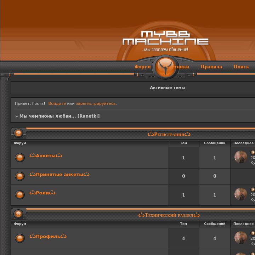The height and width of the screenshot is (255, 255).
Task: Open last post arrow icon in Профиль row
Action: pyautogui.click(x=253, y=233)
